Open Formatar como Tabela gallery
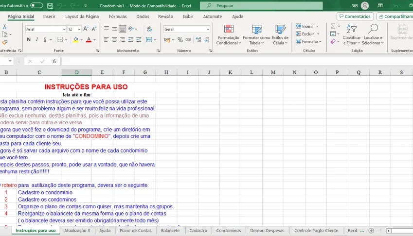This screenshot has height=236, width=413. 256,34
